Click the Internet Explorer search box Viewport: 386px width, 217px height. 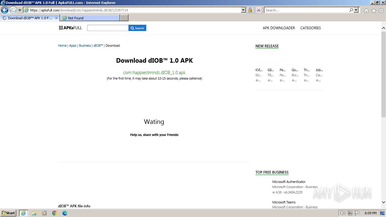coord(306,10)
